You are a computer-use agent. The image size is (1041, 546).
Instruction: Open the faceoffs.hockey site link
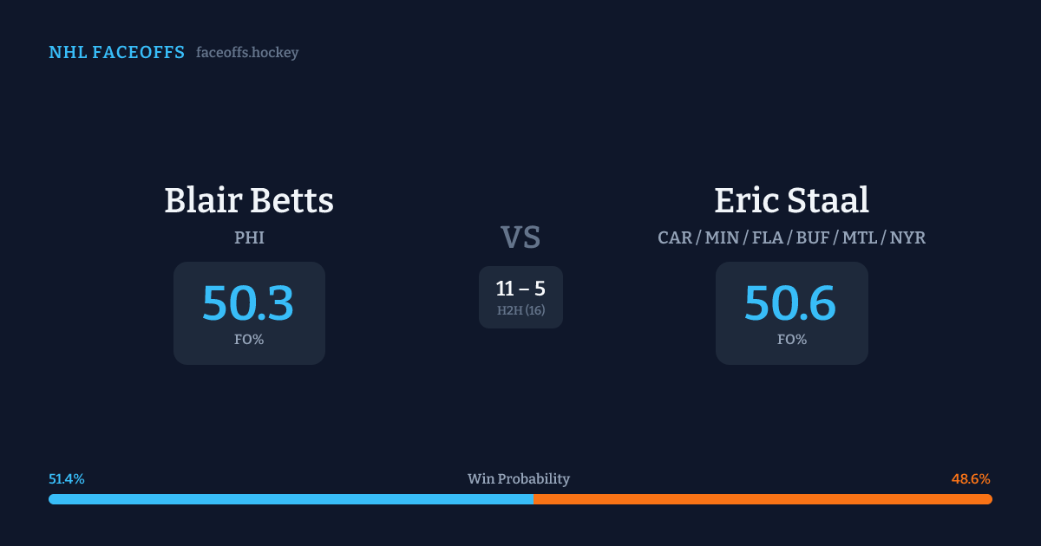247,53
